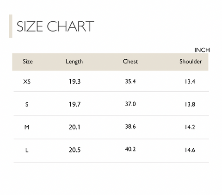Viewport: 222px width, 195px height.
Task: Click the M length value 20.1
Action: (74, 127)
